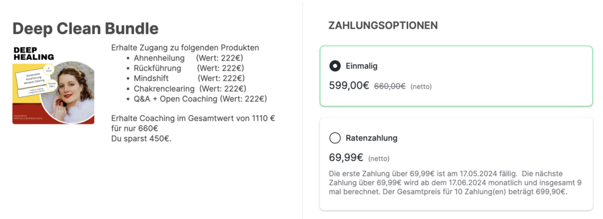Click the crossed-out 660,00€ price
The width and height of the screenshot is (603, 219).
click(x=390, y=86)
